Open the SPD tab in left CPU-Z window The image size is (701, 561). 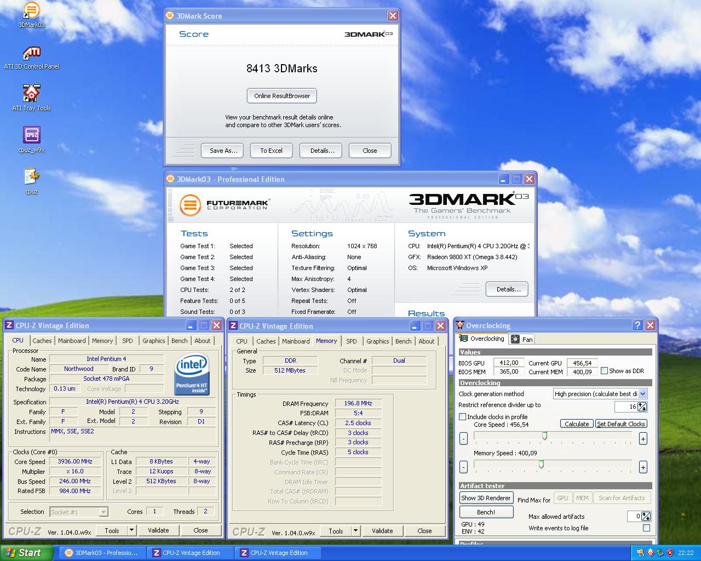pyautogui.click(x=128, y=341)
